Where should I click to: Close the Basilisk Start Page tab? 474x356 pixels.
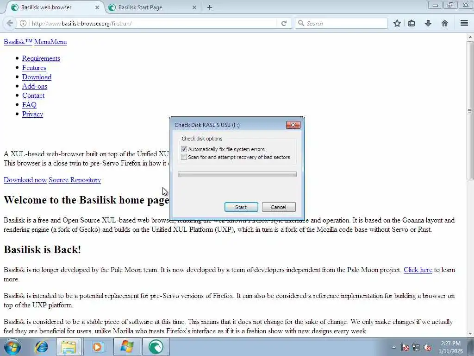194,7
